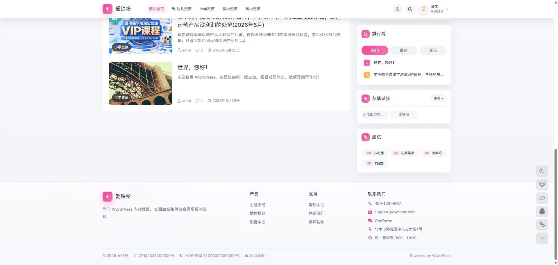Click the 测试 panel icon
The image size is (558, 265).
(x=366, y=137)
